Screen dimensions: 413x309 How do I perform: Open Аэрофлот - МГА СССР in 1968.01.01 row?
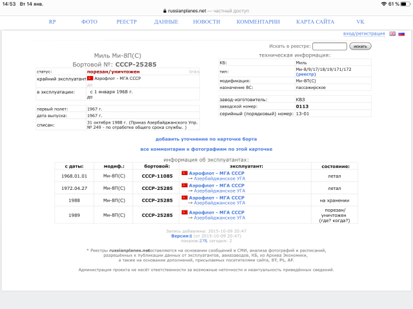217,173
